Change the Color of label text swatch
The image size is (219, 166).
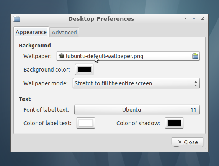coord(86,123)
